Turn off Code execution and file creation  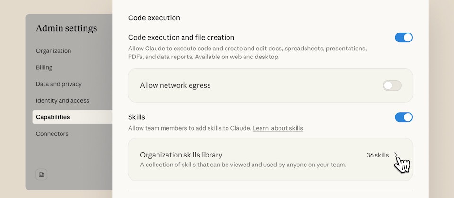[x=404, y=38]
